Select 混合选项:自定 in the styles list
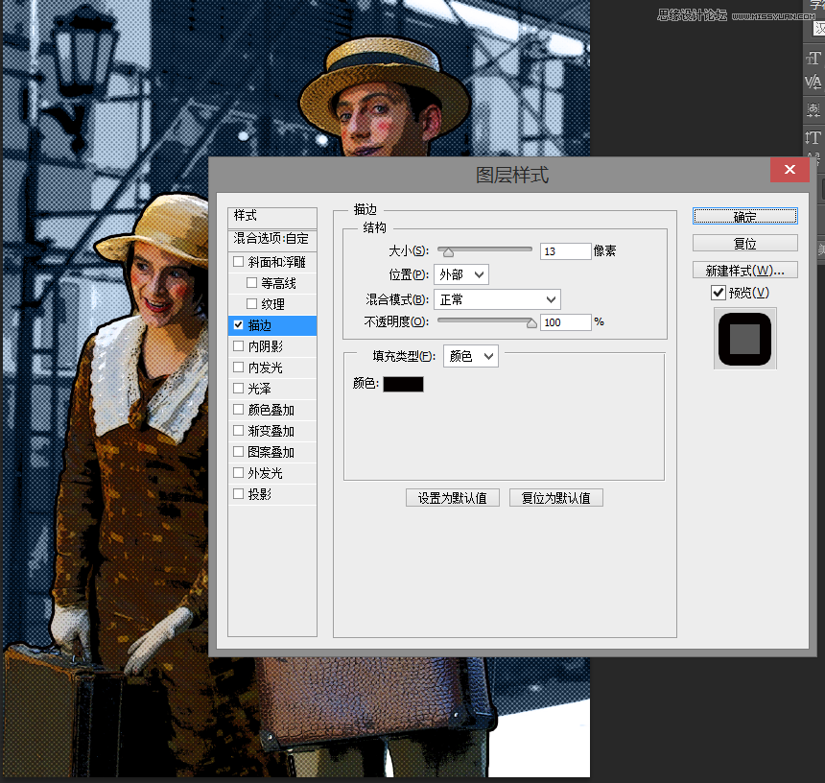This screenshot has width=825, height=783. point(271,238)
